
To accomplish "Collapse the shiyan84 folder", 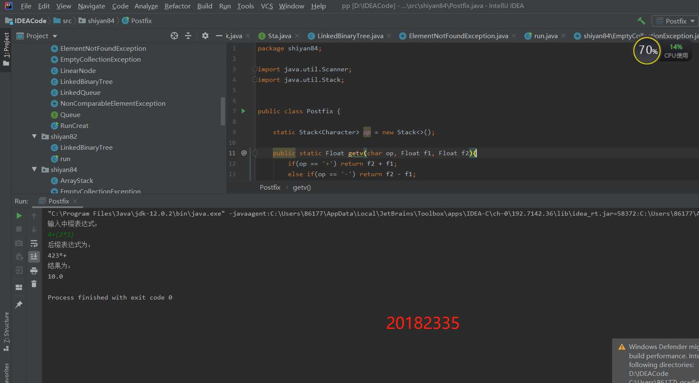I will tap(34, 169).
